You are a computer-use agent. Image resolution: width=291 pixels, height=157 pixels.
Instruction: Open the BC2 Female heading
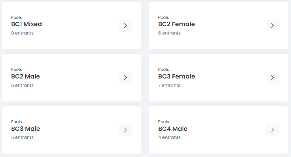tap(176, 24)
